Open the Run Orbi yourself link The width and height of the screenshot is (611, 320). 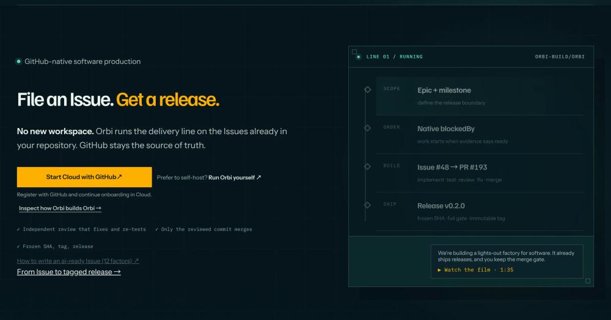click(235, 177)
